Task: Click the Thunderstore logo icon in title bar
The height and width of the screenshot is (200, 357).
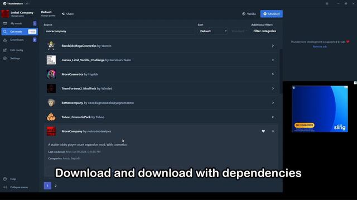Action: point(4,4)
